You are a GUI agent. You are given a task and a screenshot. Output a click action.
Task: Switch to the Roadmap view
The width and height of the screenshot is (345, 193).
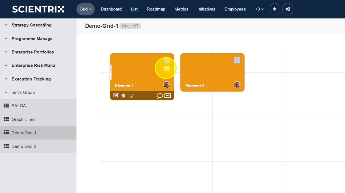[156, 9]
